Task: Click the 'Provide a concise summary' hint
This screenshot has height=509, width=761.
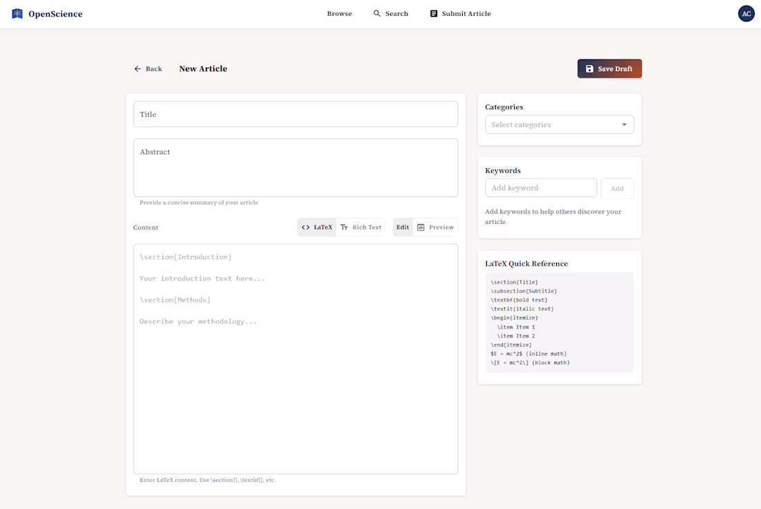Action: click(199, 203)
